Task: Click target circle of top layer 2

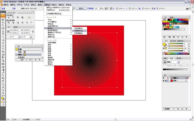Action: click(186, 78)
